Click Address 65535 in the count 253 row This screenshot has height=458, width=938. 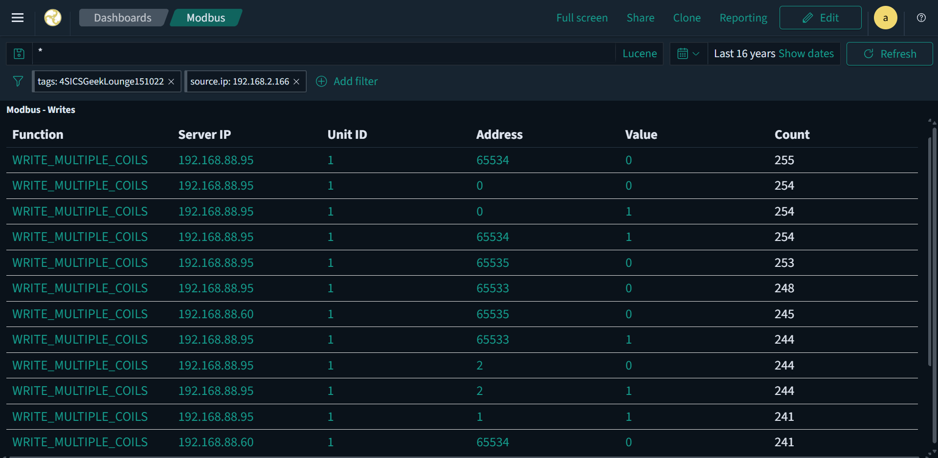point(492,262)
